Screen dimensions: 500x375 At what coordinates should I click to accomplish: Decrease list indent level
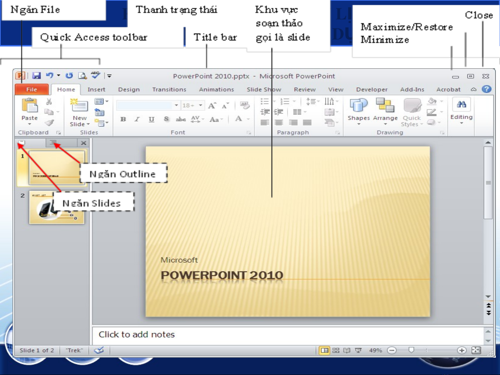(x=265, y=112)
